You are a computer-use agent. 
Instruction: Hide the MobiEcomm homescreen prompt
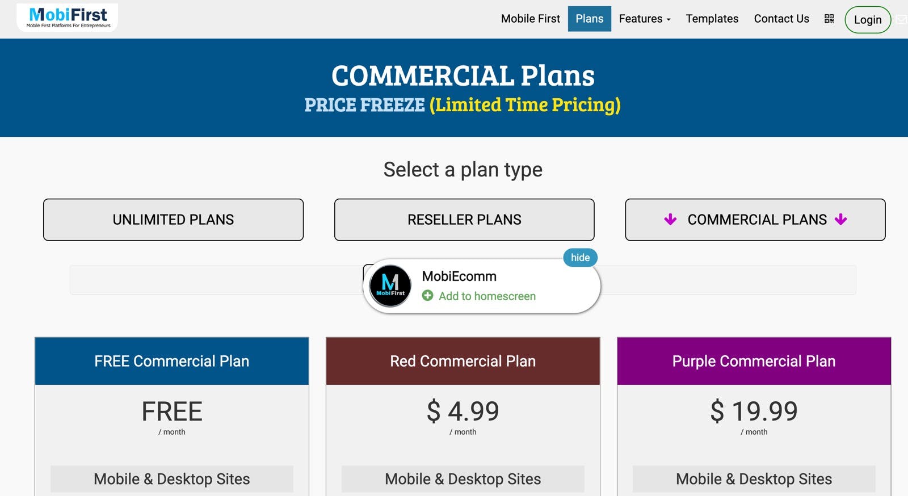click(x=580, y=258)
